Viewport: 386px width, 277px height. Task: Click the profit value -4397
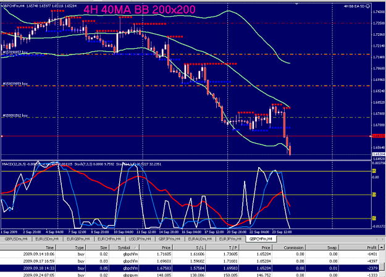point(372,261)
